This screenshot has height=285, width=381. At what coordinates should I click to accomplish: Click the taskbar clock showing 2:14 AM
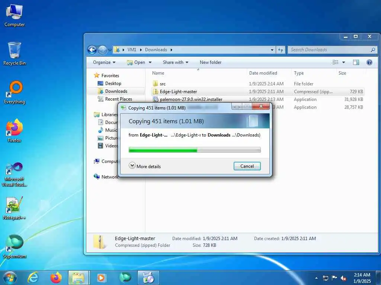point(362,278)
